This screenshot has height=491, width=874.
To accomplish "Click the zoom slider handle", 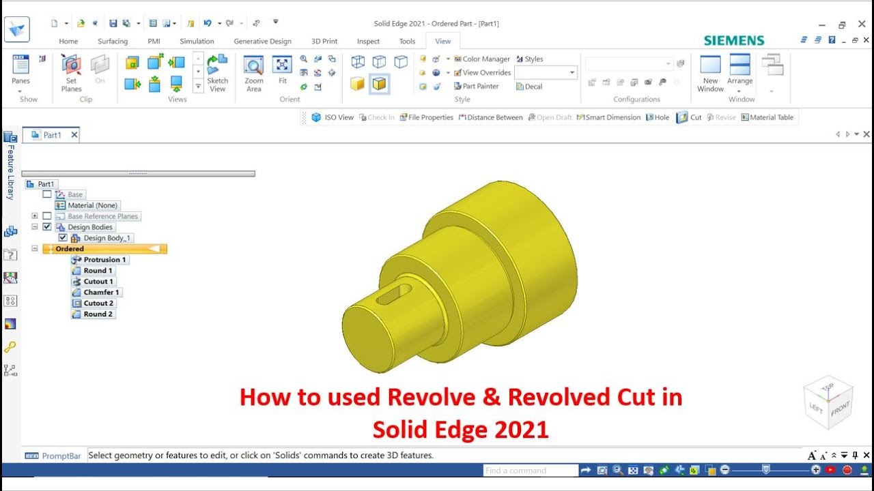I will pos(766,469).
